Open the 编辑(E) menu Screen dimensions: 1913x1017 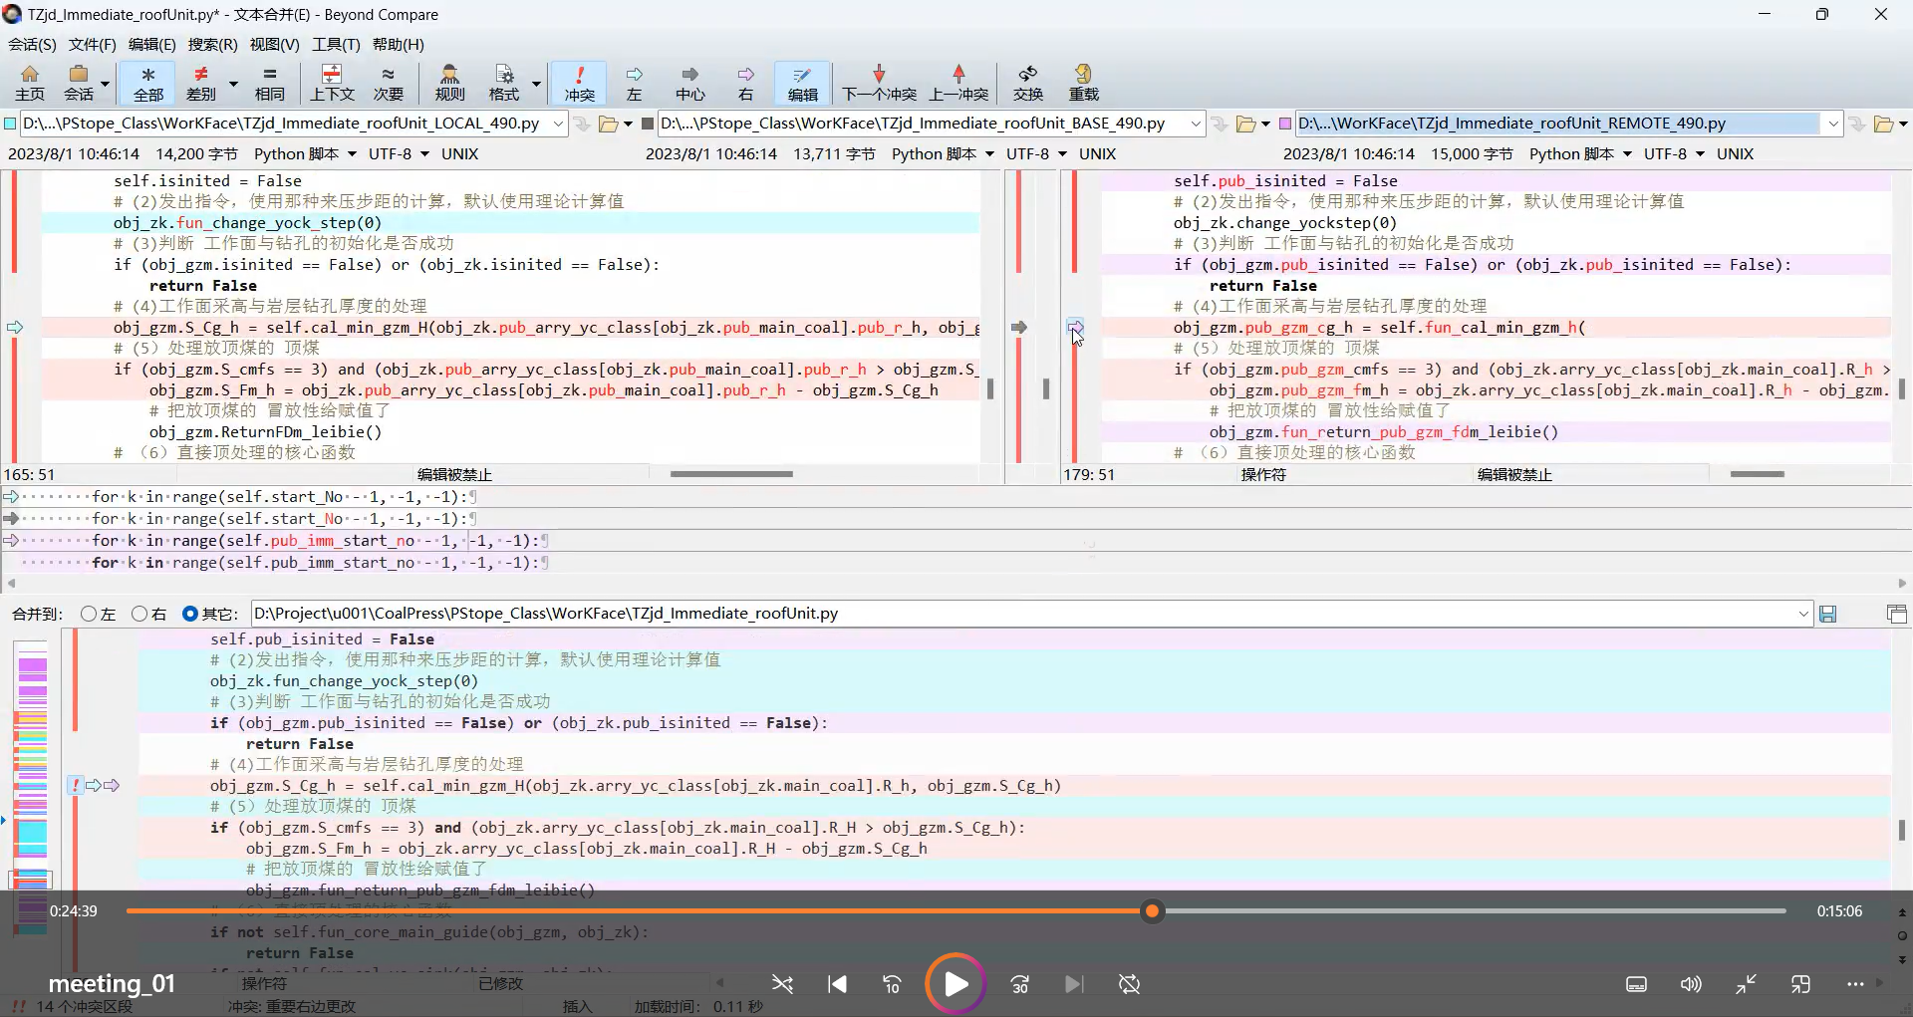click(151, 45)
